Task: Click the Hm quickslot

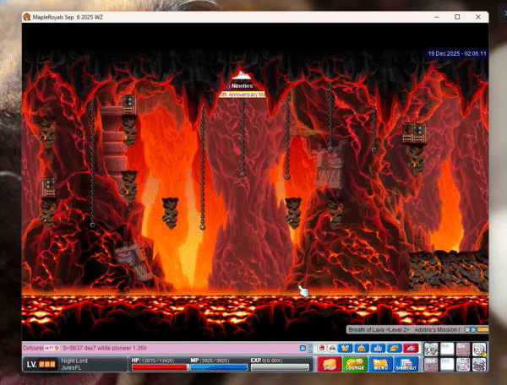Action: (x=463, y=350)
